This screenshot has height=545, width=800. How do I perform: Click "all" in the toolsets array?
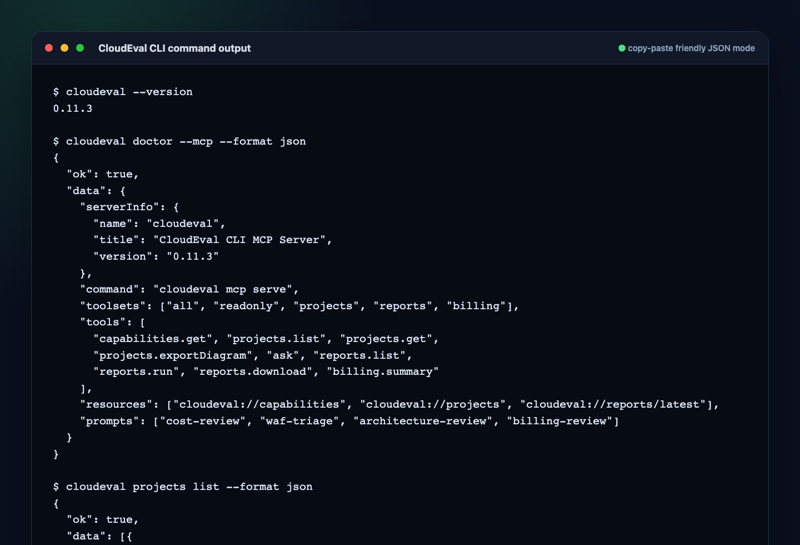click(x=183, y=306)
